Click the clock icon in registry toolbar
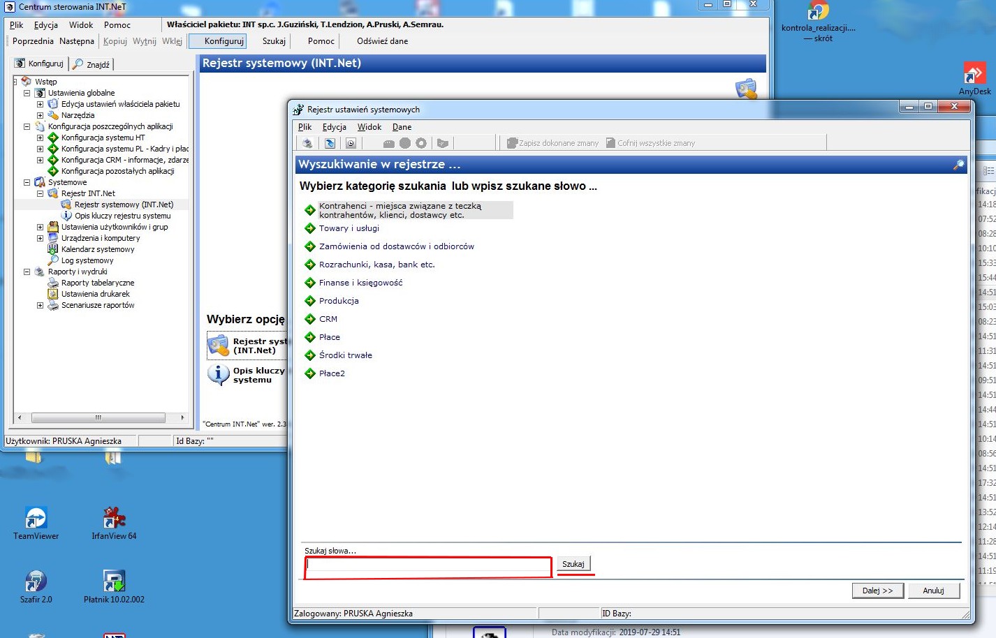This screenshot has width=996, height=638. (351, 143)
